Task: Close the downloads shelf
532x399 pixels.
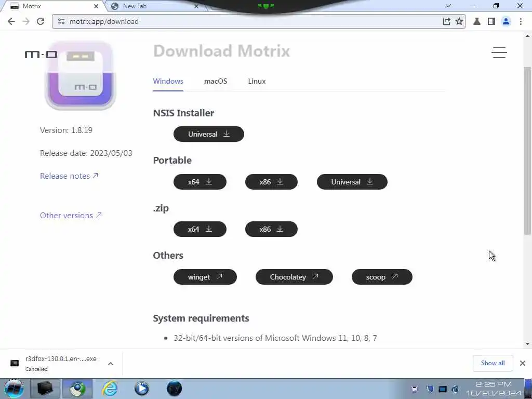Action: pos(523,363)
